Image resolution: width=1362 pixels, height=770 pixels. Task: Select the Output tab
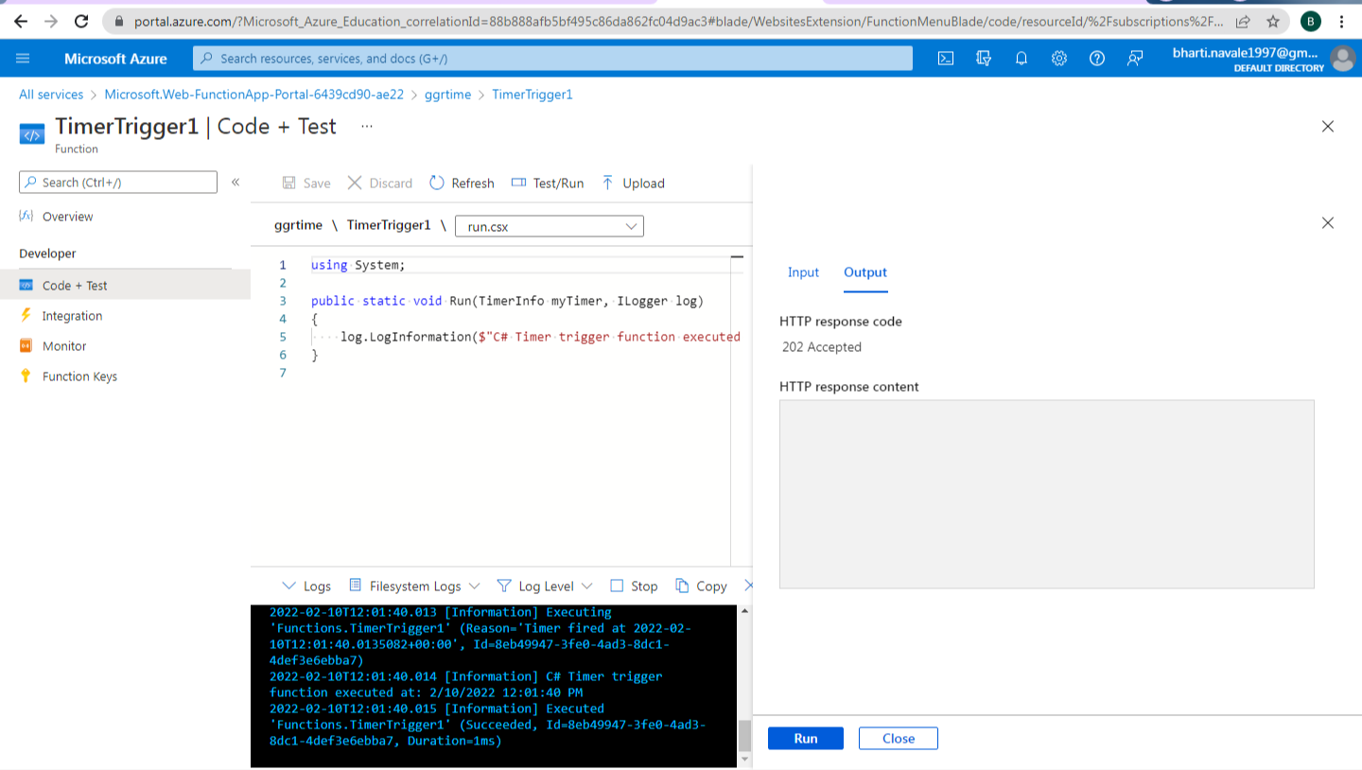coord(865,272)
